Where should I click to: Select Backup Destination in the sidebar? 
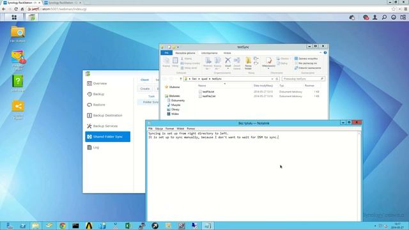coord(107,115)
